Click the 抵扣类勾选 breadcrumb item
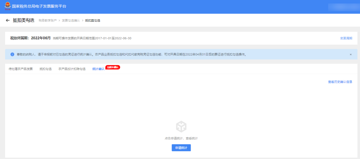The image size is (360, 159). point(92,21)
